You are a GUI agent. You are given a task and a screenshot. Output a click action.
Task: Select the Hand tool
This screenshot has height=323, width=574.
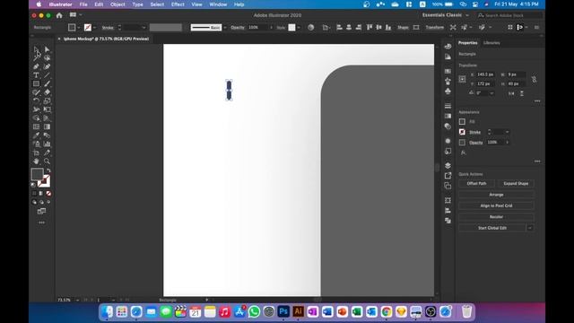(36, 161)
